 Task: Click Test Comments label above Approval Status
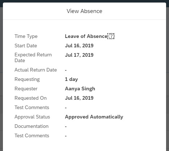pyautogui.click(x=32, y=107)
